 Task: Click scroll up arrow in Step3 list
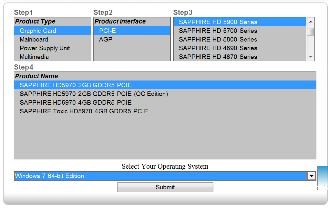[x=311, y=22]
